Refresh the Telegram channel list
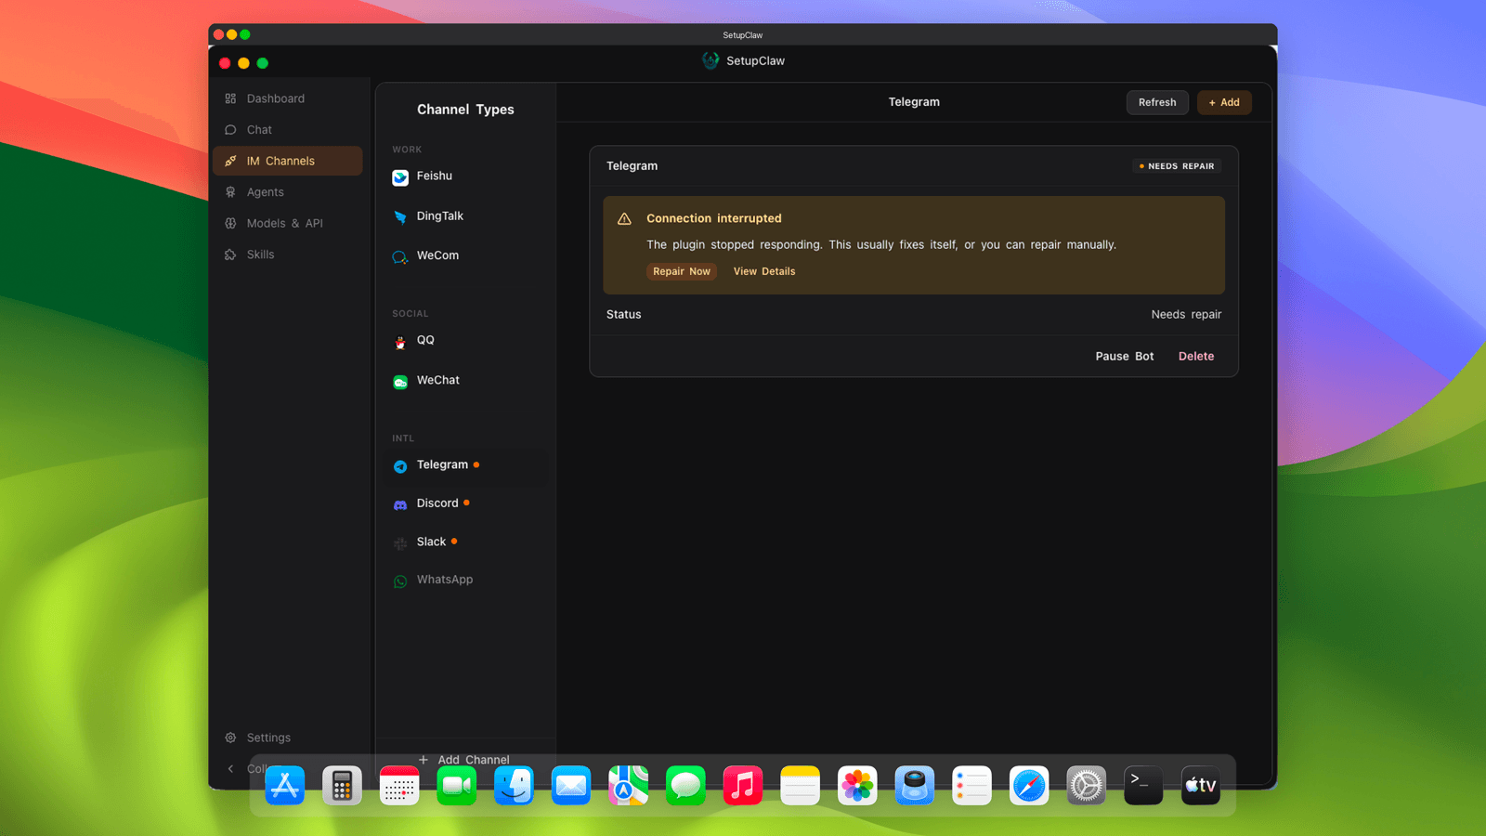The height and width of the screenshot is (836, 1486). [x=1157, y=102]
